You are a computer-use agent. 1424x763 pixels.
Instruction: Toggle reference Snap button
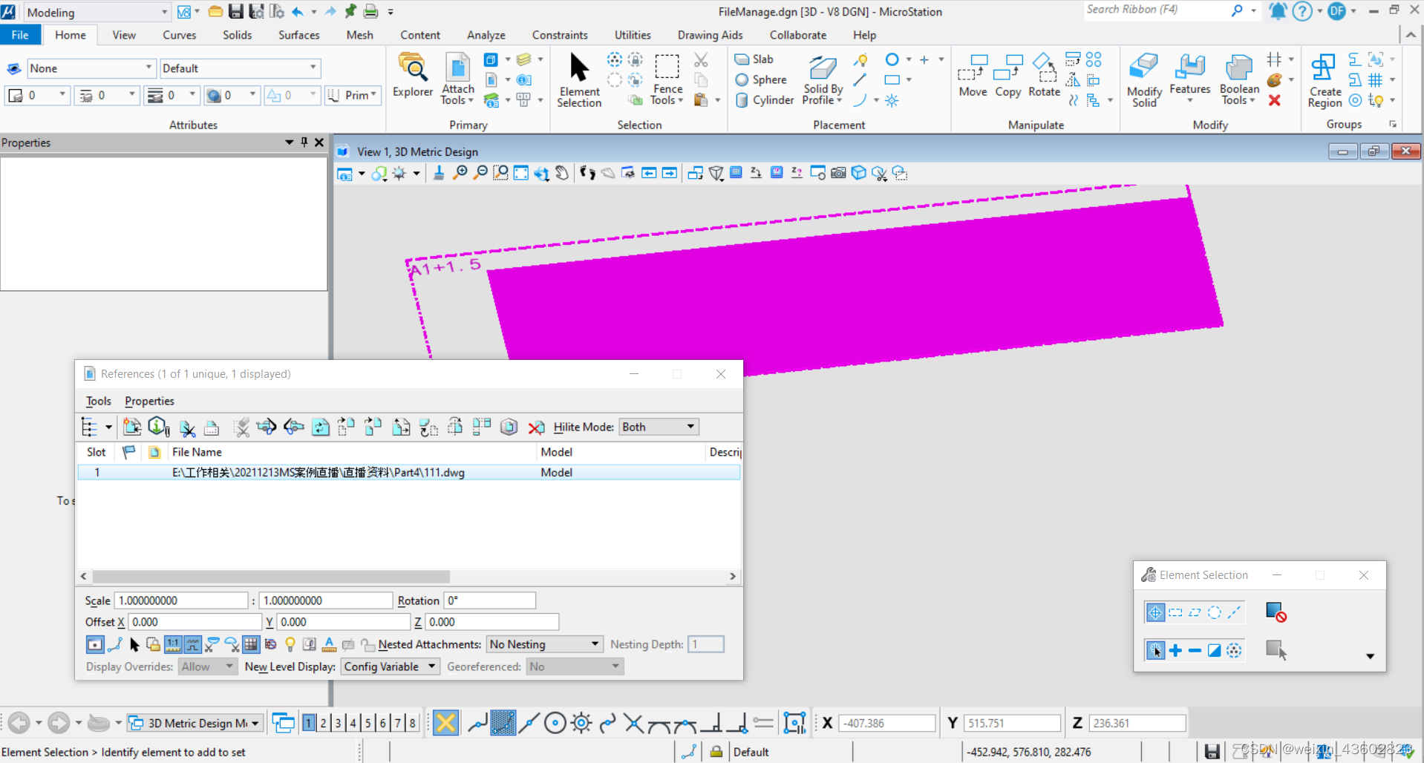click(x=115, y=644)
